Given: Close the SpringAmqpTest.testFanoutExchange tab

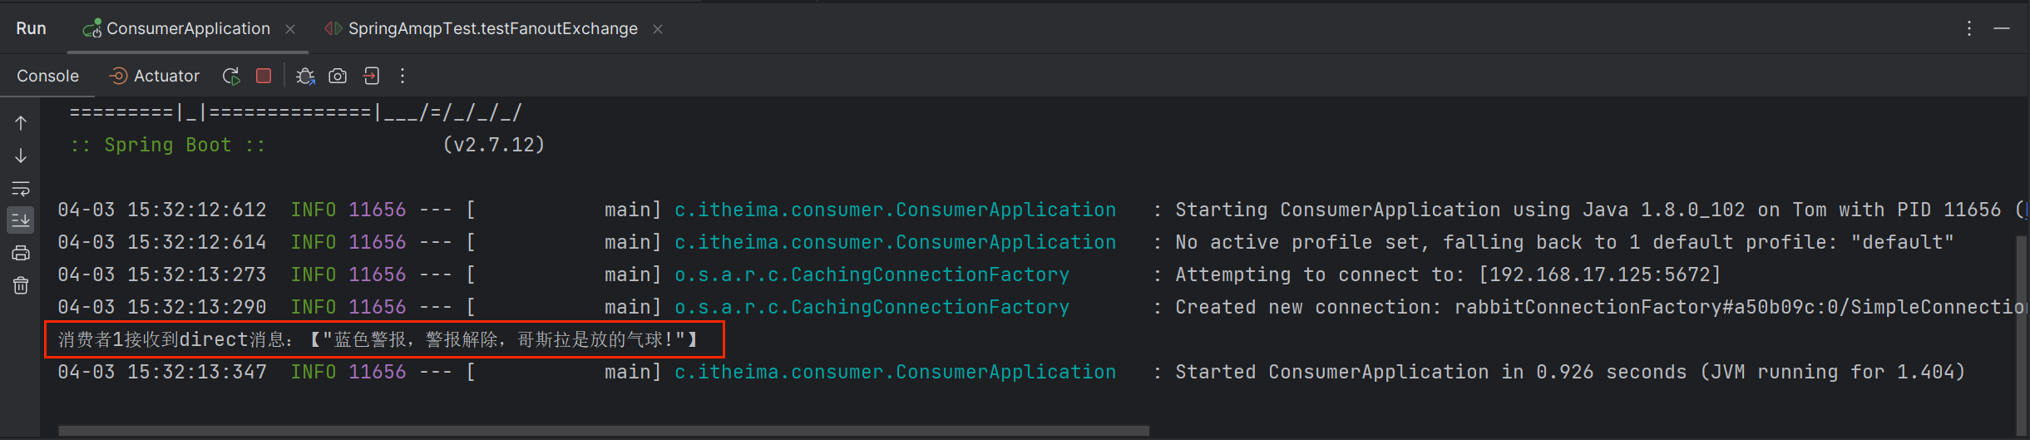Looking at the screenshot, I should [658, 29].
